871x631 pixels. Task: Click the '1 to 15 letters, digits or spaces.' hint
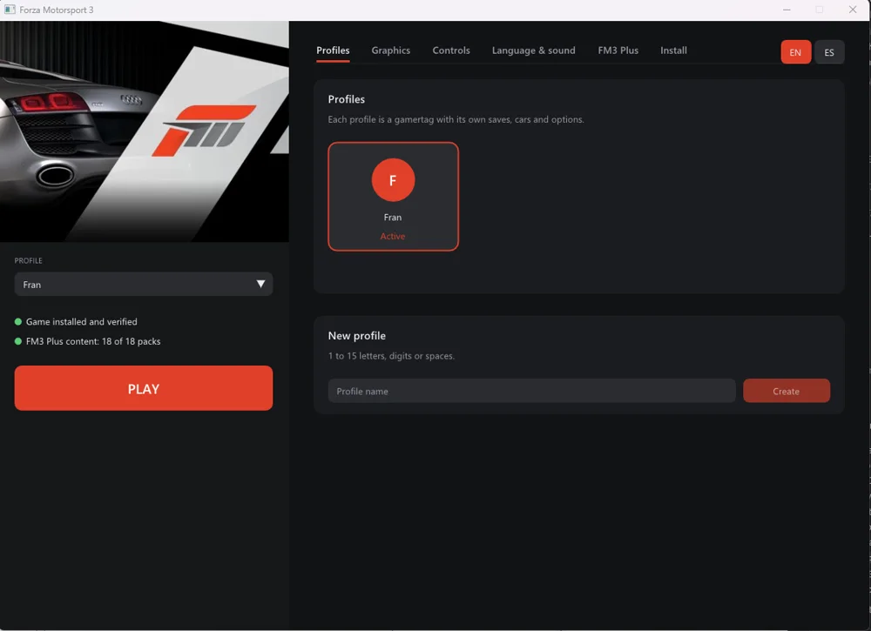click(391, 356)
